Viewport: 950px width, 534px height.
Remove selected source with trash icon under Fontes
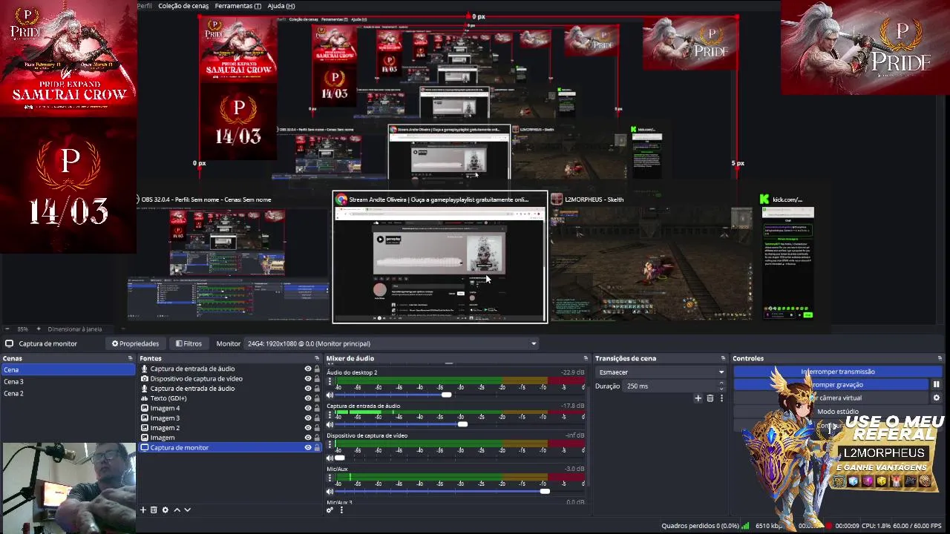(x=154, y=510)
